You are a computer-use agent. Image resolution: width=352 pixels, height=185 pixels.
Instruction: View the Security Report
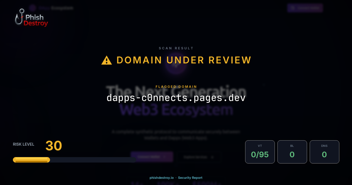[x=190, y=178]
